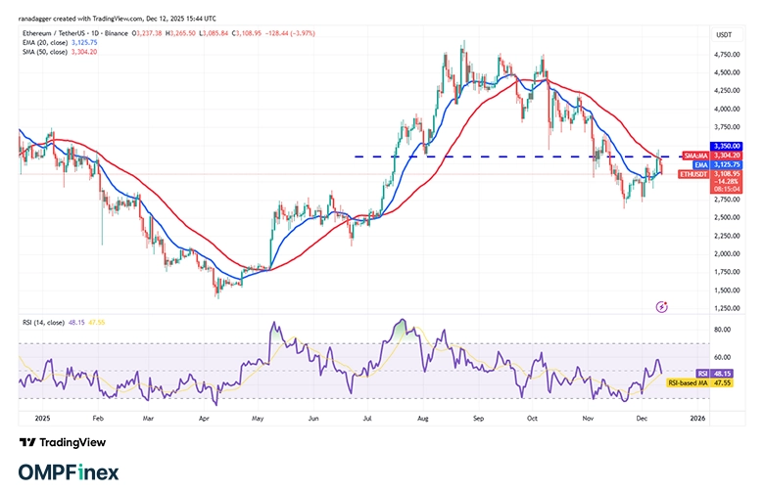This screenshot has height=492, width=764.
Task: Click the Aug label on time axis
Action: pyautogui.click(x=422, y=418)
